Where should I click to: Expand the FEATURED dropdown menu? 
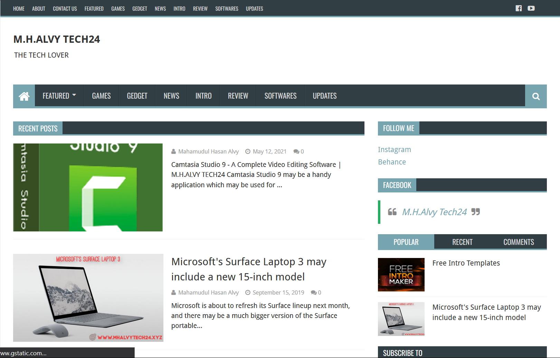coord(59,96)
